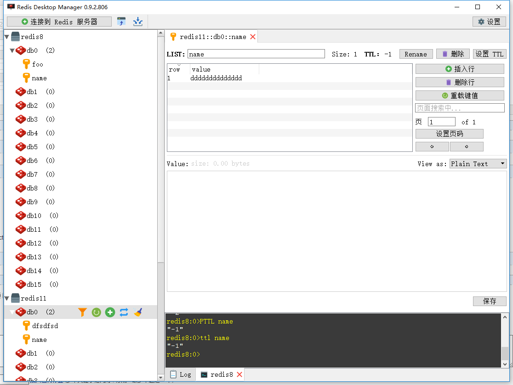The width and height of the screenshot is (513, 385).
Task: Reload redis11 db0 with the green refresh icon
Action: pos(96,312)
